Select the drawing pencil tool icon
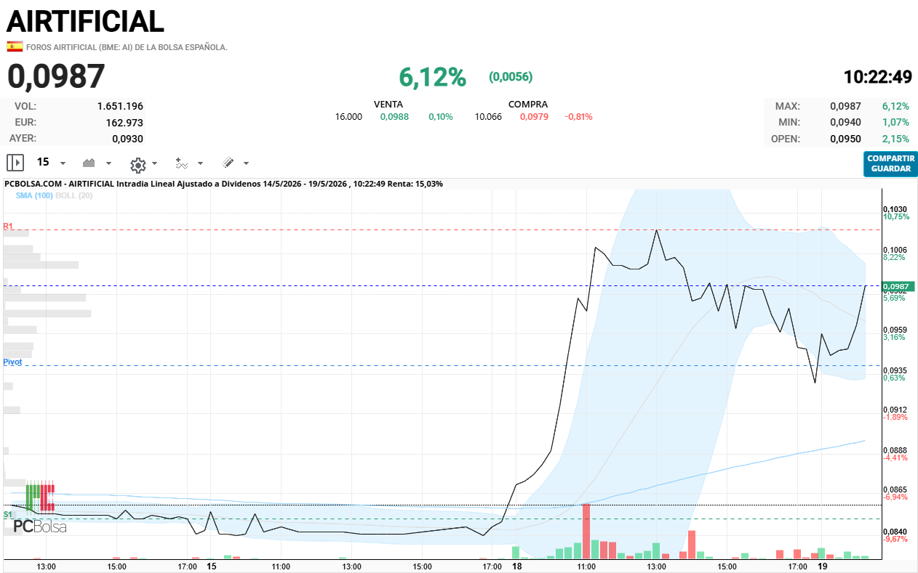Screen dimensions: 918x573 228,163
